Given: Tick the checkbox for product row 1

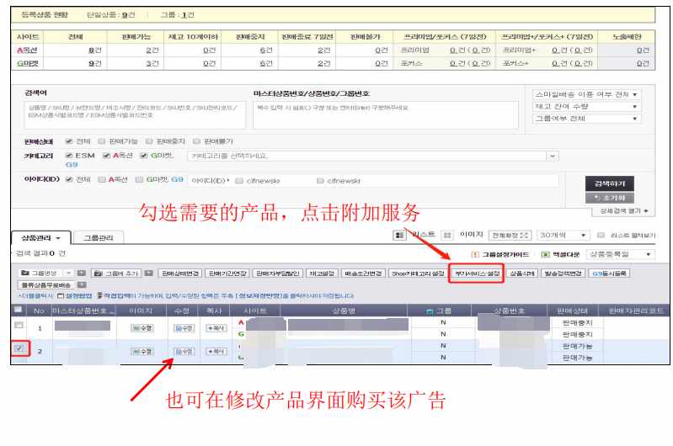Looking at the screenshot, I should click(x=19, y=325).
